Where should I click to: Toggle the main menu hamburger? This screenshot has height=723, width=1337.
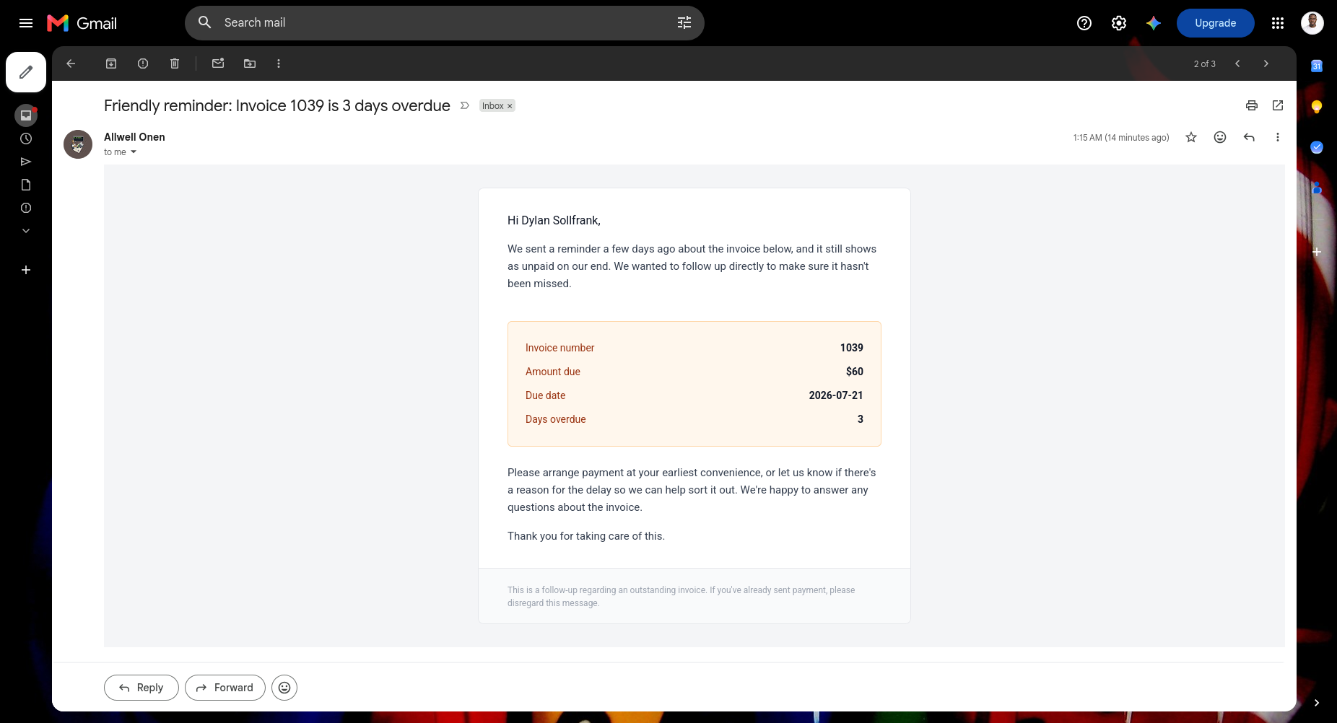[x=26, y=23]
